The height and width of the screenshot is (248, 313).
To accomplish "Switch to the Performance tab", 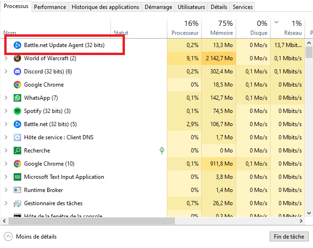I will pos(50,7).
